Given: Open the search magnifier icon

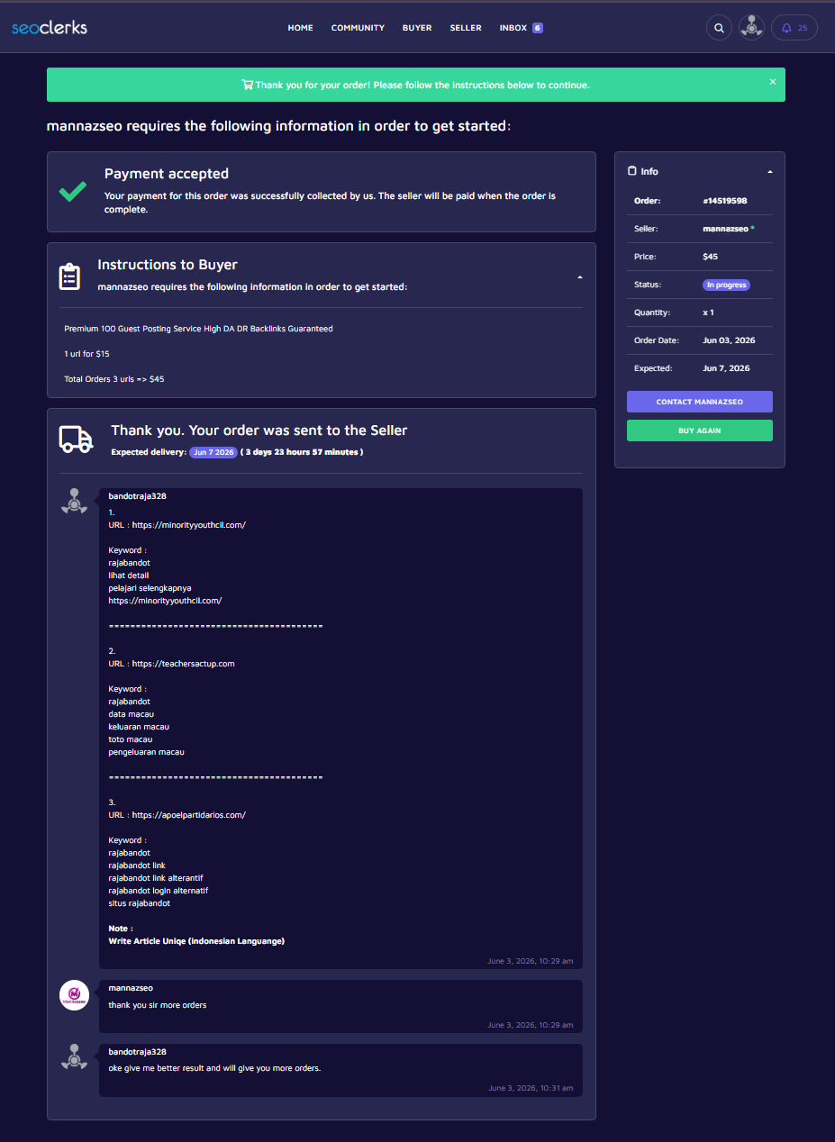Looking at the screenshot, I should pos(719,28).
